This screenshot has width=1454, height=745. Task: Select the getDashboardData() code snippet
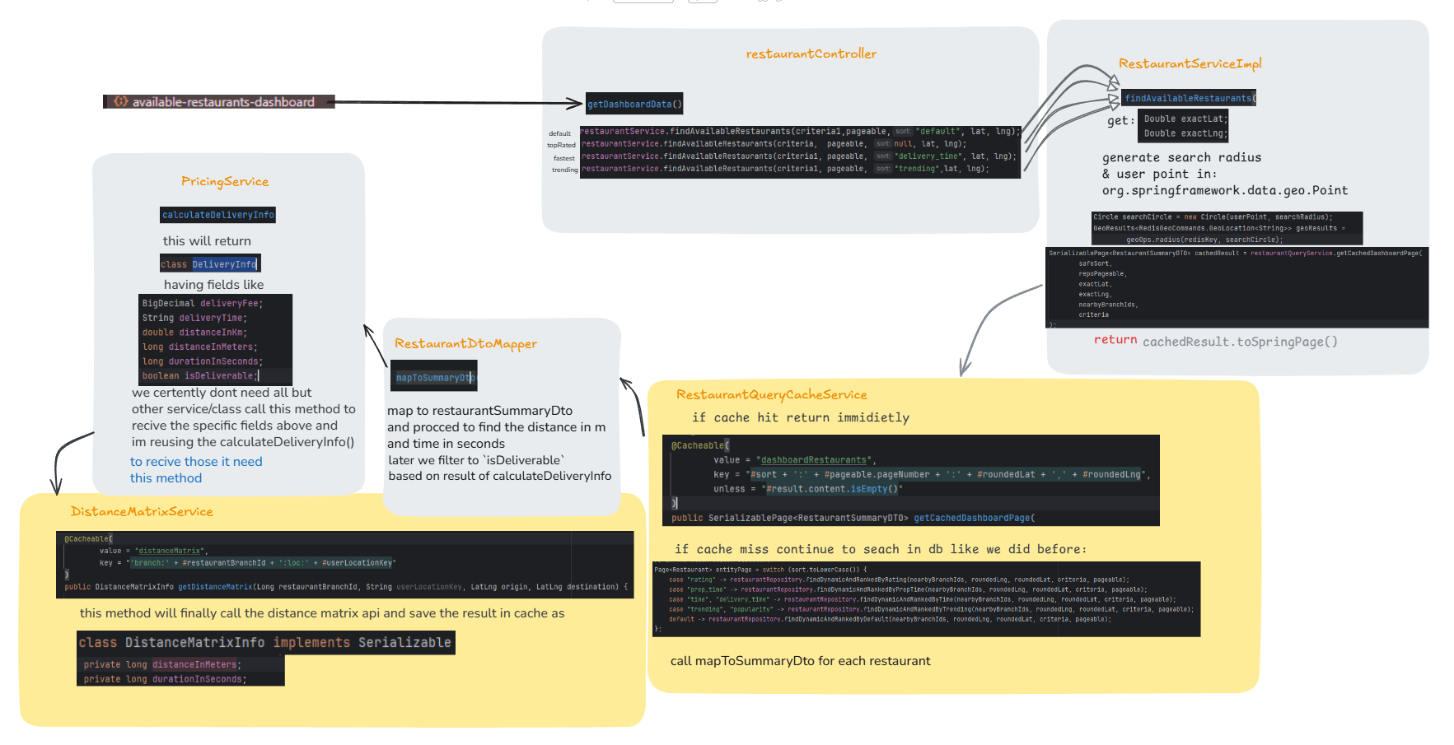(x=634, y=104)
